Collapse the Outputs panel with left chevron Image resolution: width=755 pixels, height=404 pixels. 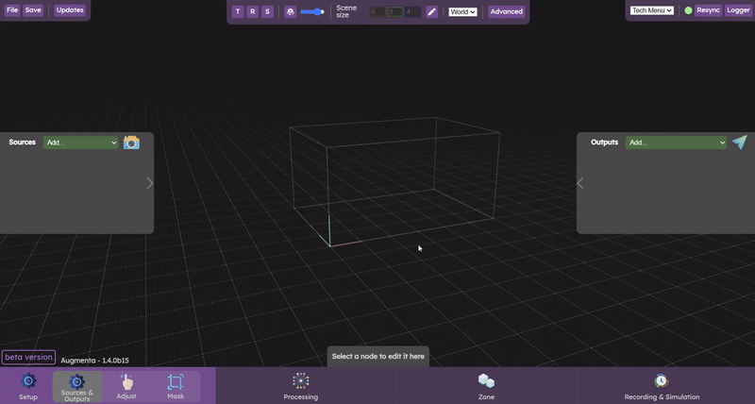click(580, 183)
